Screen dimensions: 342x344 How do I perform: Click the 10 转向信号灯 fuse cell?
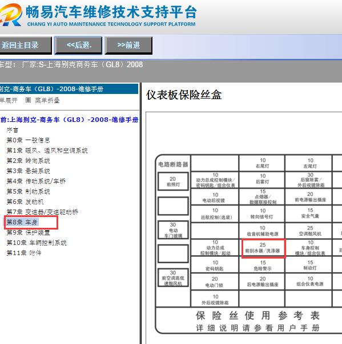(262, 214)
